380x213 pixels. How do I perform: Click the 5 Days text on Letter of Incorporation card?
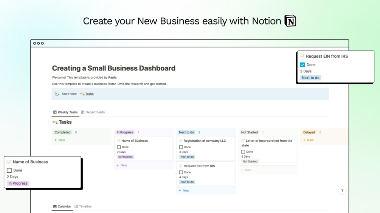tap(245, 157)
